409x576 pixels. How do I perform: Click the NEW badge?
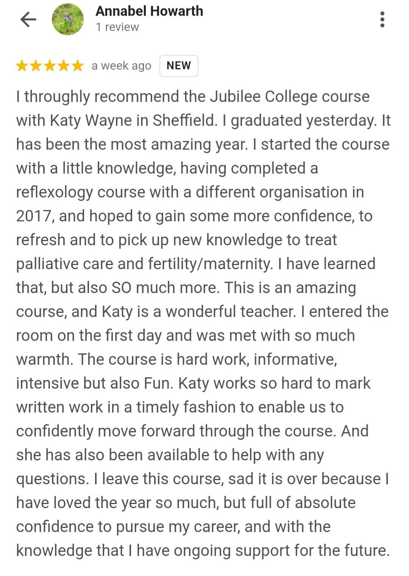(179, 66)
